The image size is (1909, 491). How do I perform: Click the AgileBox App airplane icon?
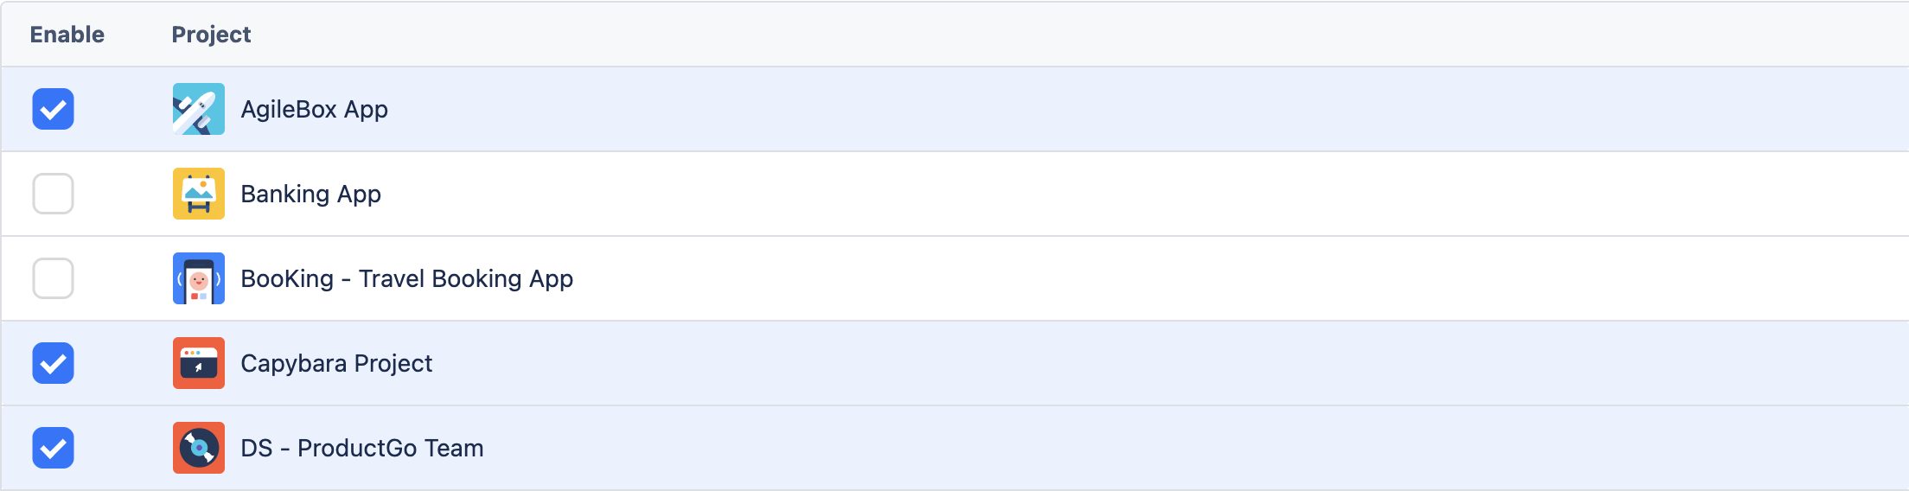(x=198, y=109)
